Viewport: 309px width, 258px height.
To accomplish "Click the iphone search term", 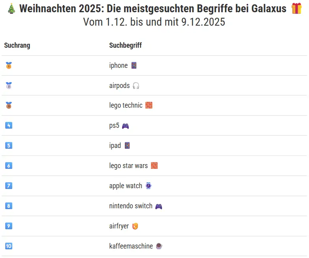I will 118,65.
